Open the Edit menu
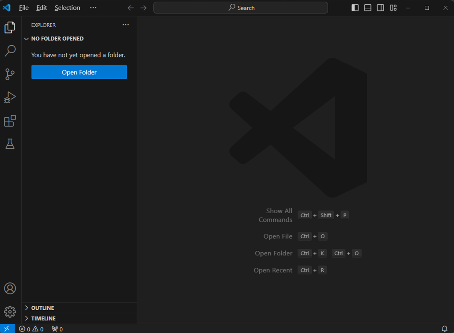 (42, 8)
